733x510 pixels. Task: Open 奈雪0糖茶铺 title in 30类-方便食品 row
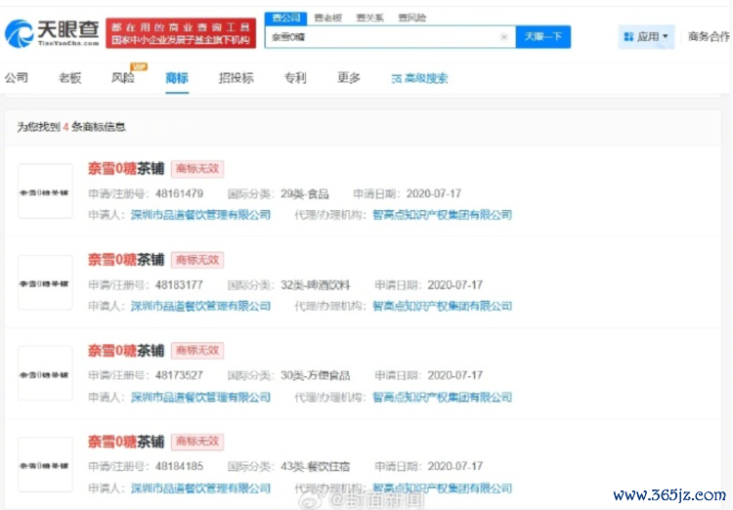point(126,351)
